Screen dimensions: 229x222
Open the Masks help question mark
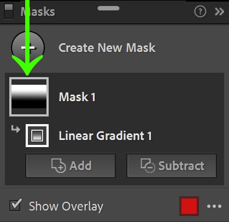click(200, 11)
